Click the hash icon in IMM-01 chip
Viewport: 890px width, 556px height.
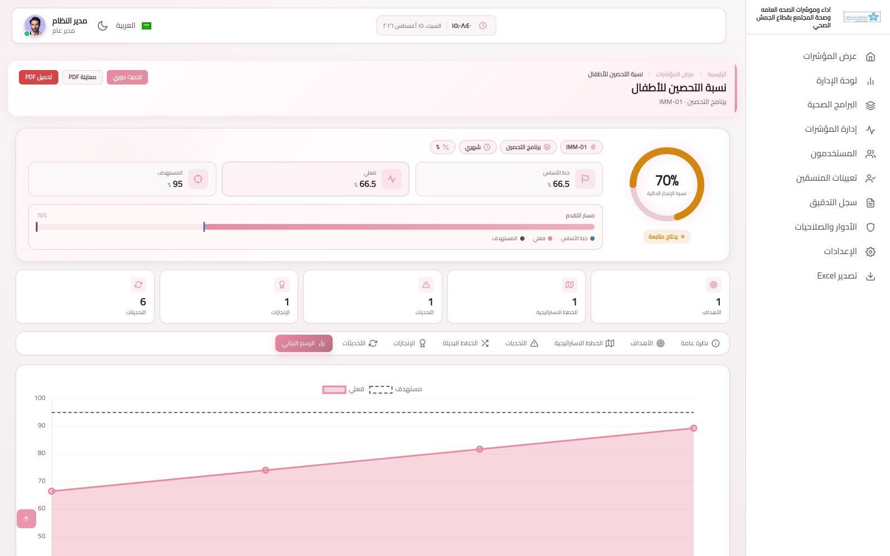pos(593,147)
